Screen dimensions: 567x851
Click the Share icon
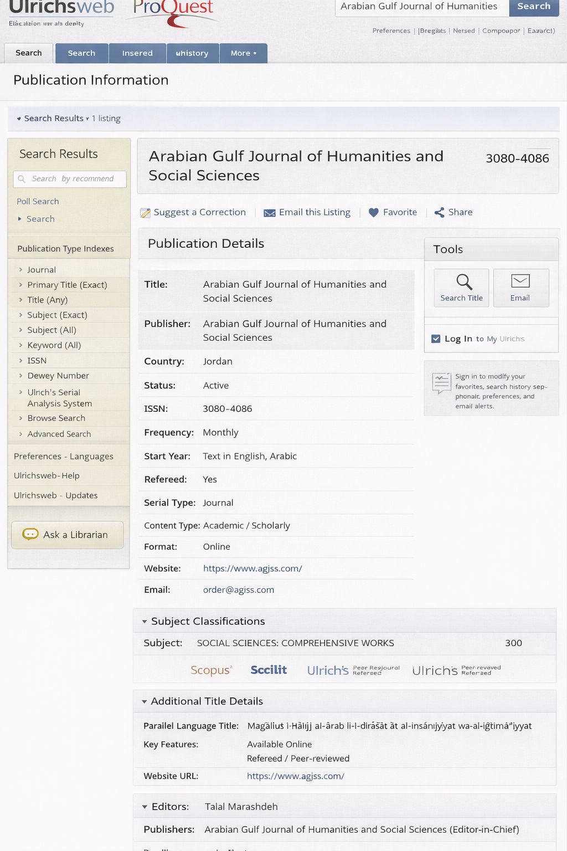pyautogui.click(x=440, y=212)
